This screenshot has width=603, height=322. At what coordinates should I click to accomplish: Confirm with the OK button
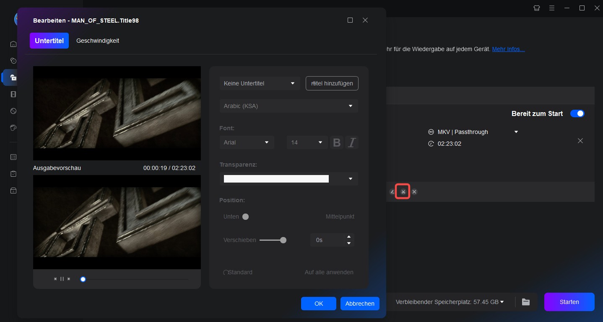pyautogui.click(x=319, y=304)
